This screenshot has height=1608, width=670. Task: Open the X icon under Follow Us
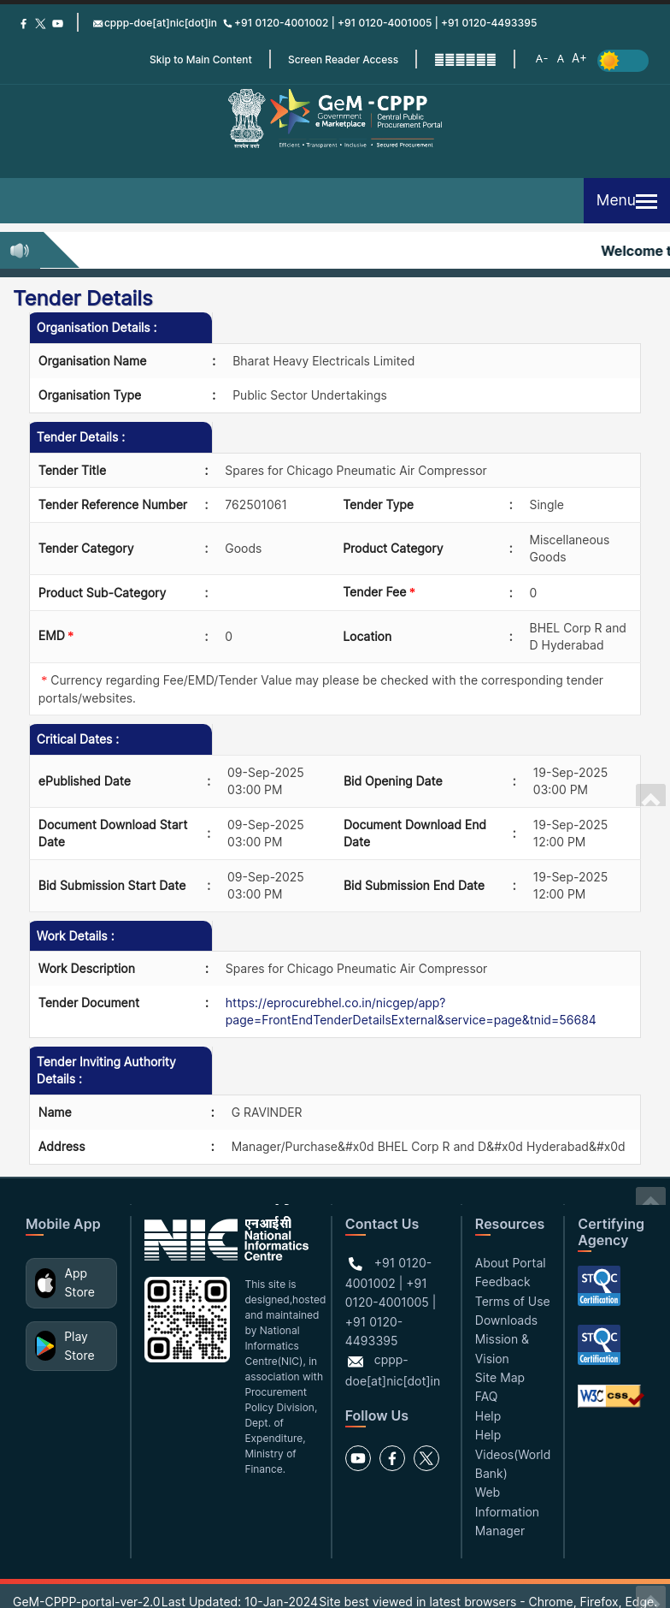point(426,1458)
